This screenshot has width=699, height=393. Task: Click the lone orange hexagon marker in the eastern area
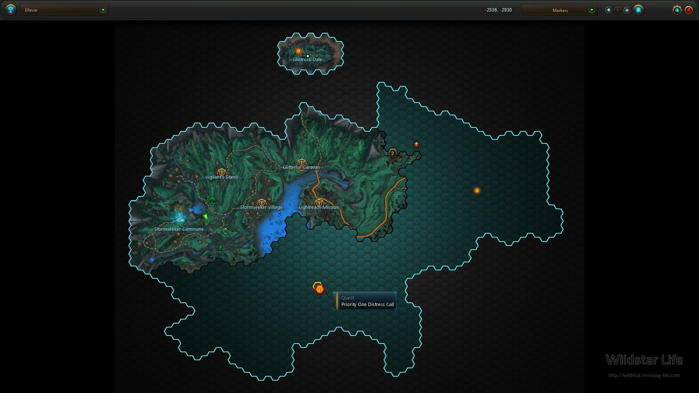point(477,191)
